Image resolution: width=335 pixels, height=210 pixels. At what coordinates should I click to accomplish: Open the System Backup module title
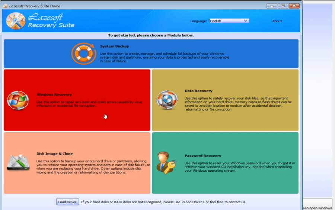(x=115, y=46)
